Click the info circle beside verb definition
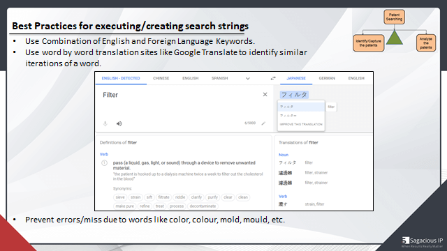447x251 pixels. 104,163
